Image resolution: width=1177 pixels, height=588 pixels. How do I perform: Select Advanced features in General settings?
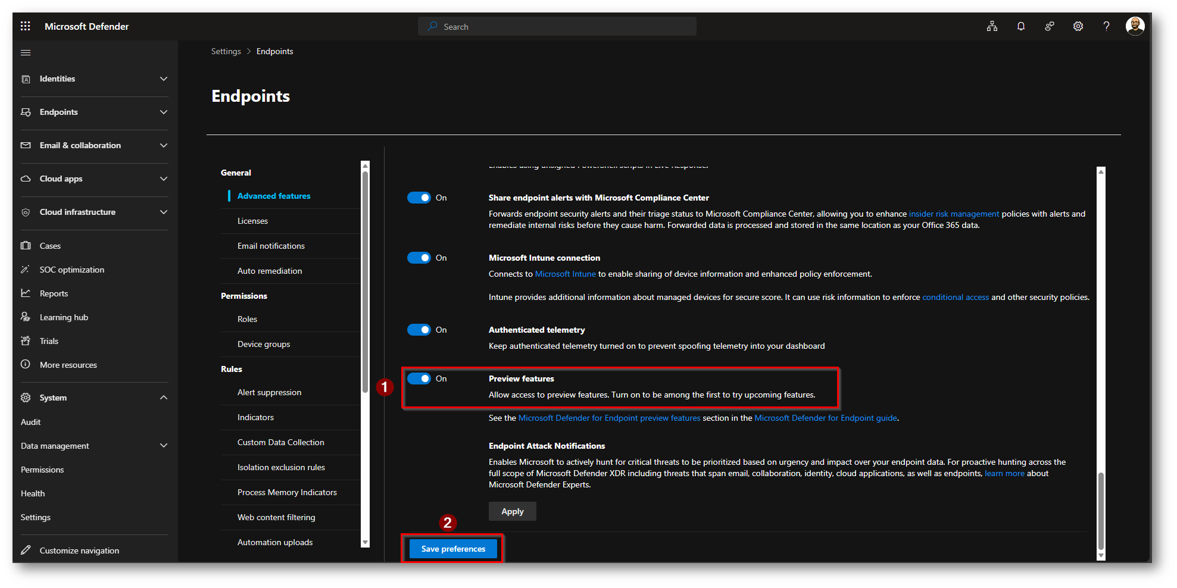pos(274,196)
